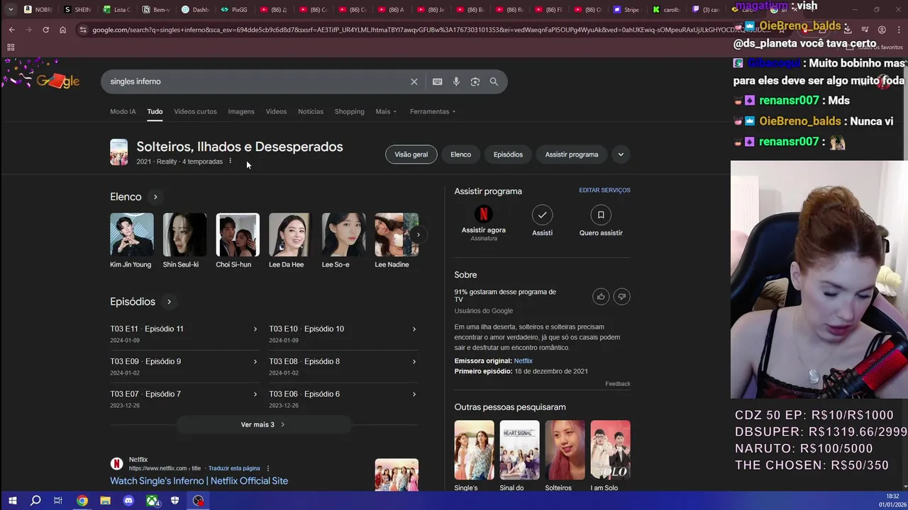Reload the current page
908x510 pixels.
[x=45, y=30]
